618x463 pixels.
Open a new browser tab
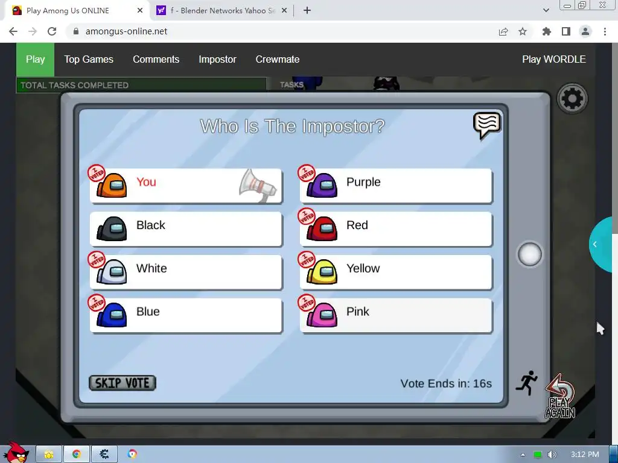(307, 11)
